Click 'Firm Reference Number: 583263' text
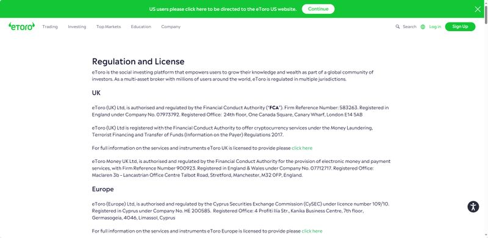 coord(321,108)
